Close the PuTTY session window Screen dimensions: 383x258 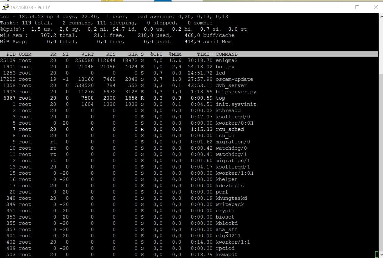pos(376,7)
